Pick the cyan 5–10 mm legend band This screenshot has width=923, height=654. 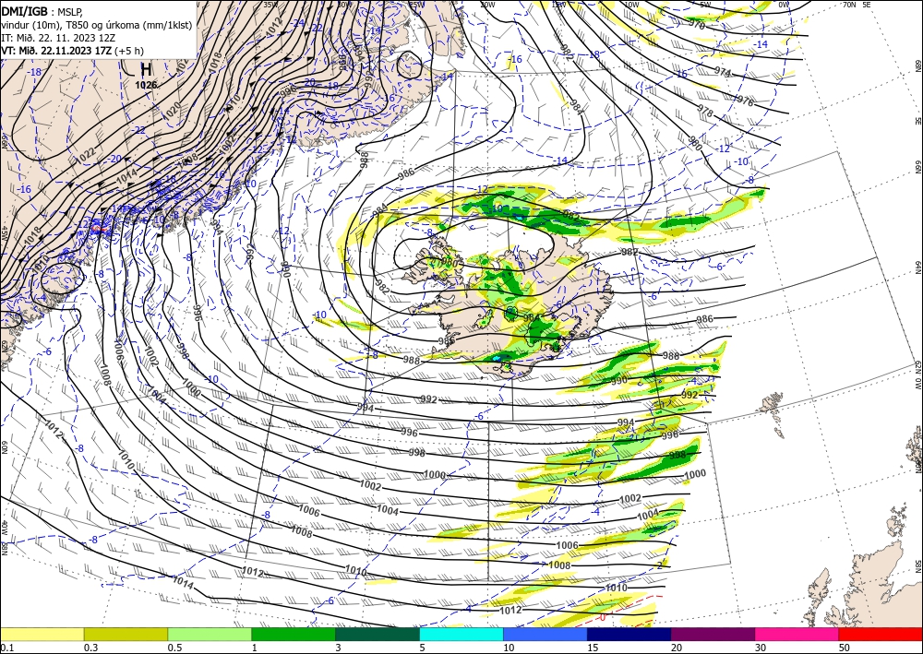[x=461, y=634]
